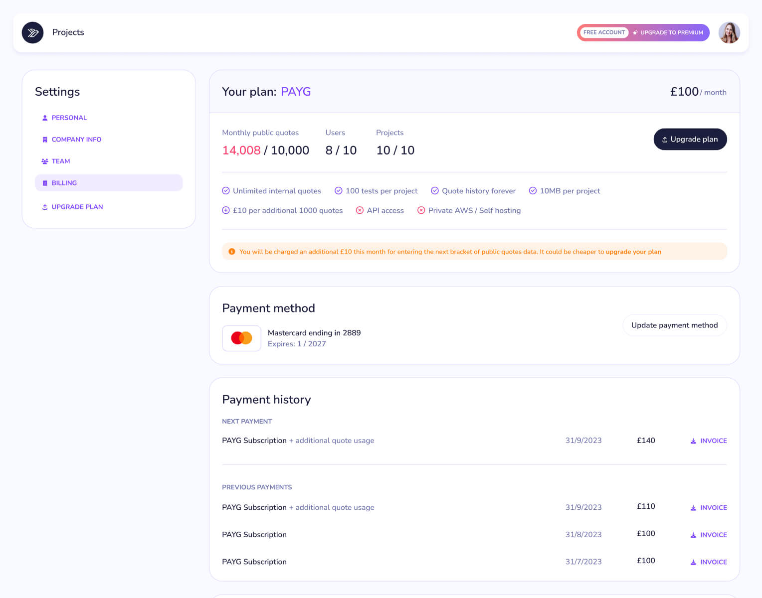The height and width of the screenshot is (598, 762).
Task: Click download icon for 31/7/2023 invoice
Action: [693, 562]
